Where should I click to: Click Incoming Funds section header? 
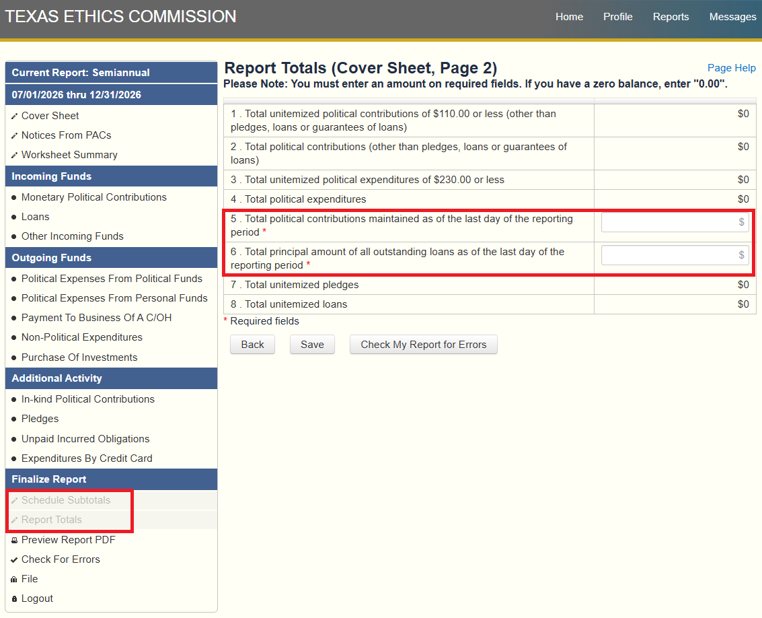point(111,176)
